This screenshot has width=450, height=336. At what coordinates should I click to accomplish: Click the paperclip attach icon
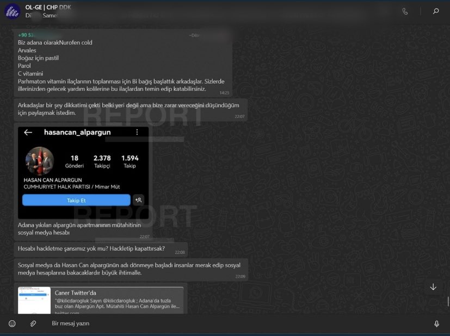point(33,323)
